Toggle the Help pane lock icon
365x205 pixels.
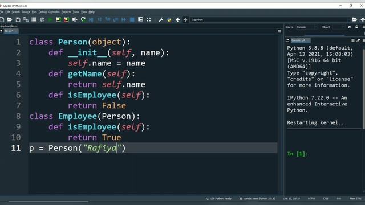[356, 27]
